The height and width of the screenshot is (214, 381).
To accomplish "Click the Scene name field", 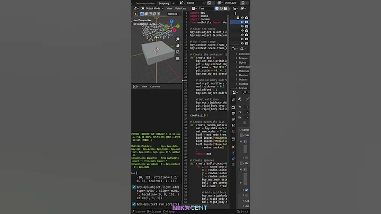I will (x=194, y=3).
